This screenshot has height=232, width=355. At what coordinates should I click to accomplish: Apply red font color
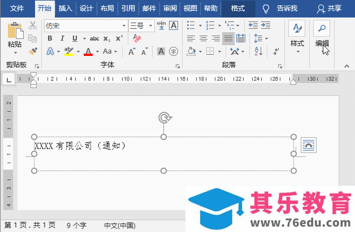88,51
